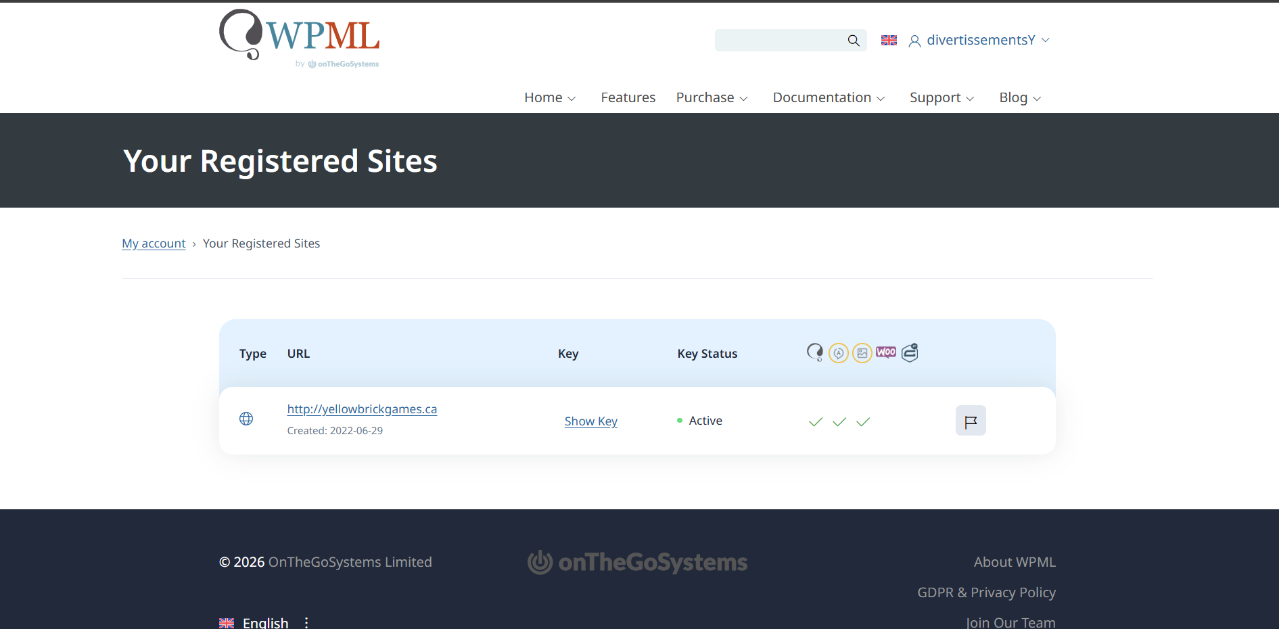Viewport: 1279px width, 629px height.
Task: Click the WooCommerce column icon
Action: 886,352
